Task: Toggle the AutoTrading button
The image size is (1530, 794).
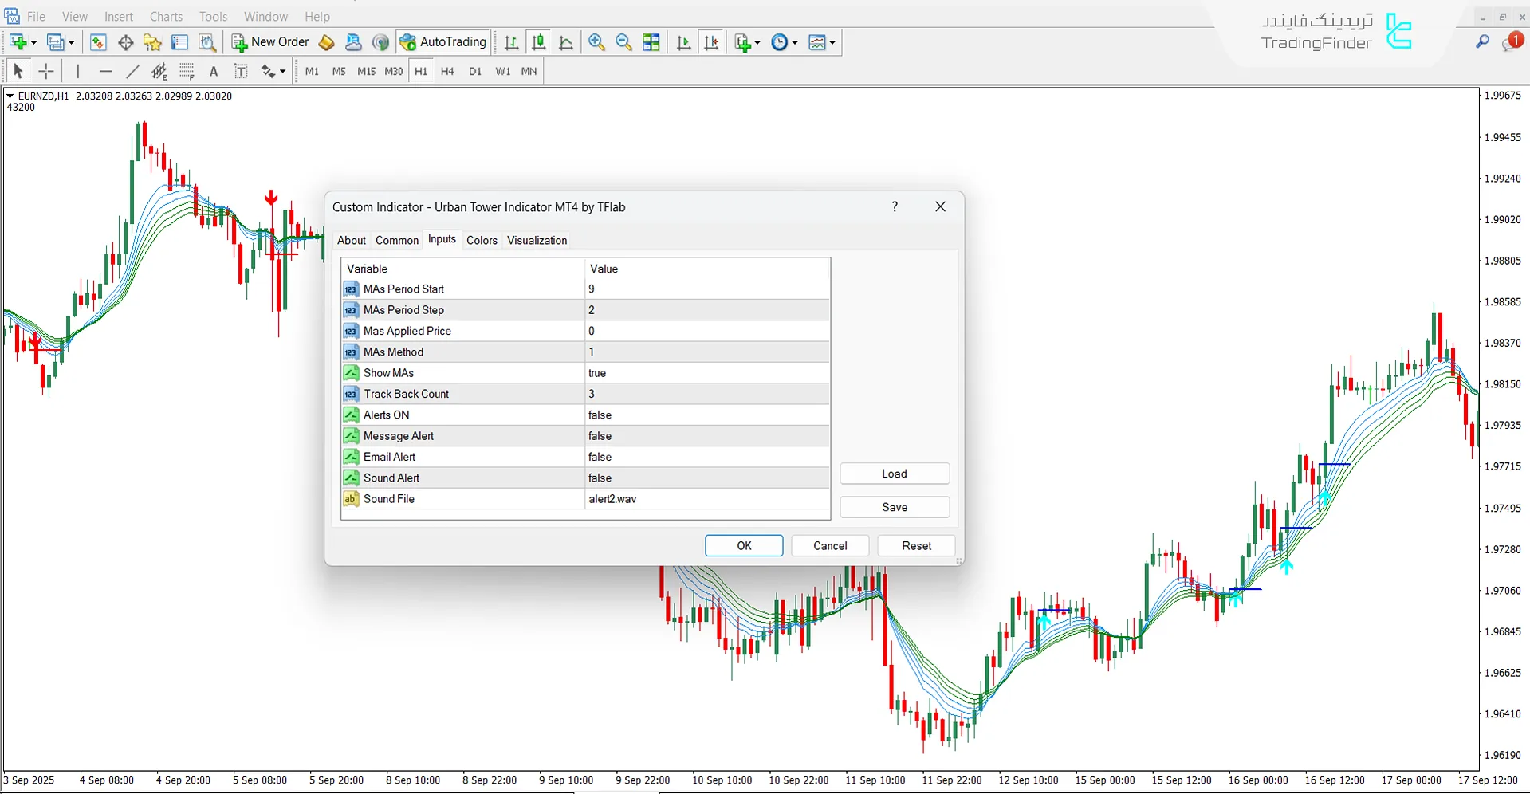Action: pos(443,42)
